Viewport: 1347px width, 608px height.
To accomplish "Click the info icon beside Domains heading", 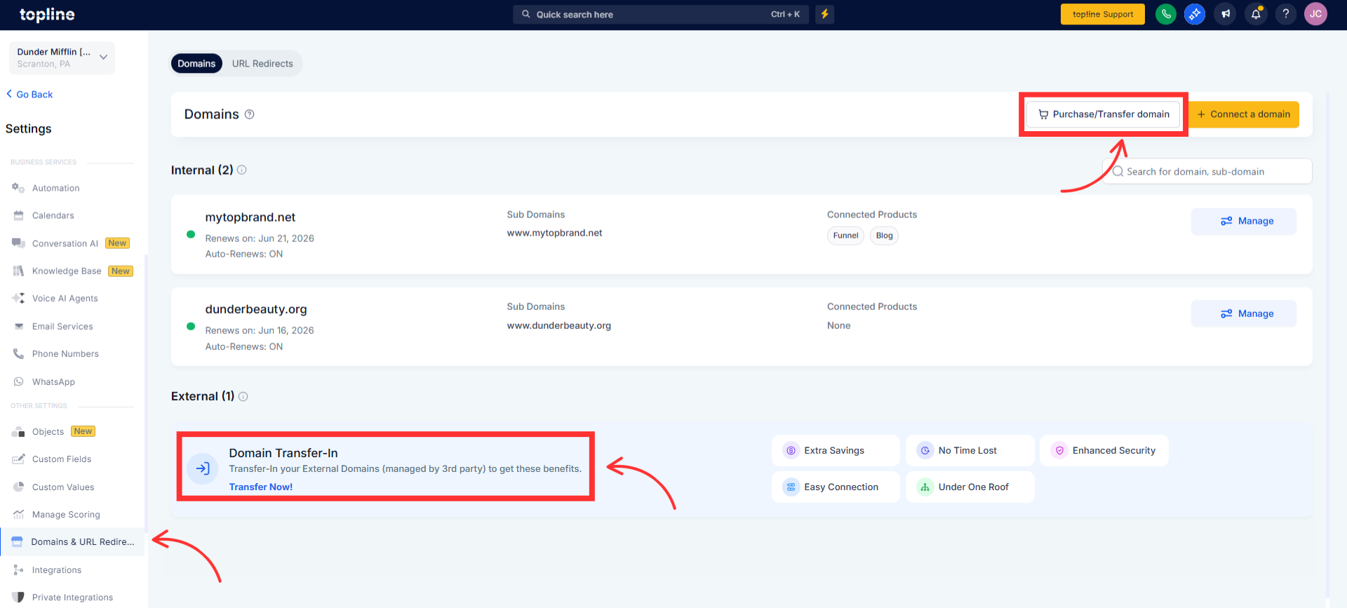I will [x=249, y=114].
